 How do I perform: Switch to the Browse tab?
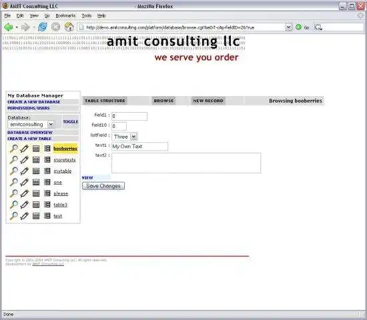click(163, 101)
